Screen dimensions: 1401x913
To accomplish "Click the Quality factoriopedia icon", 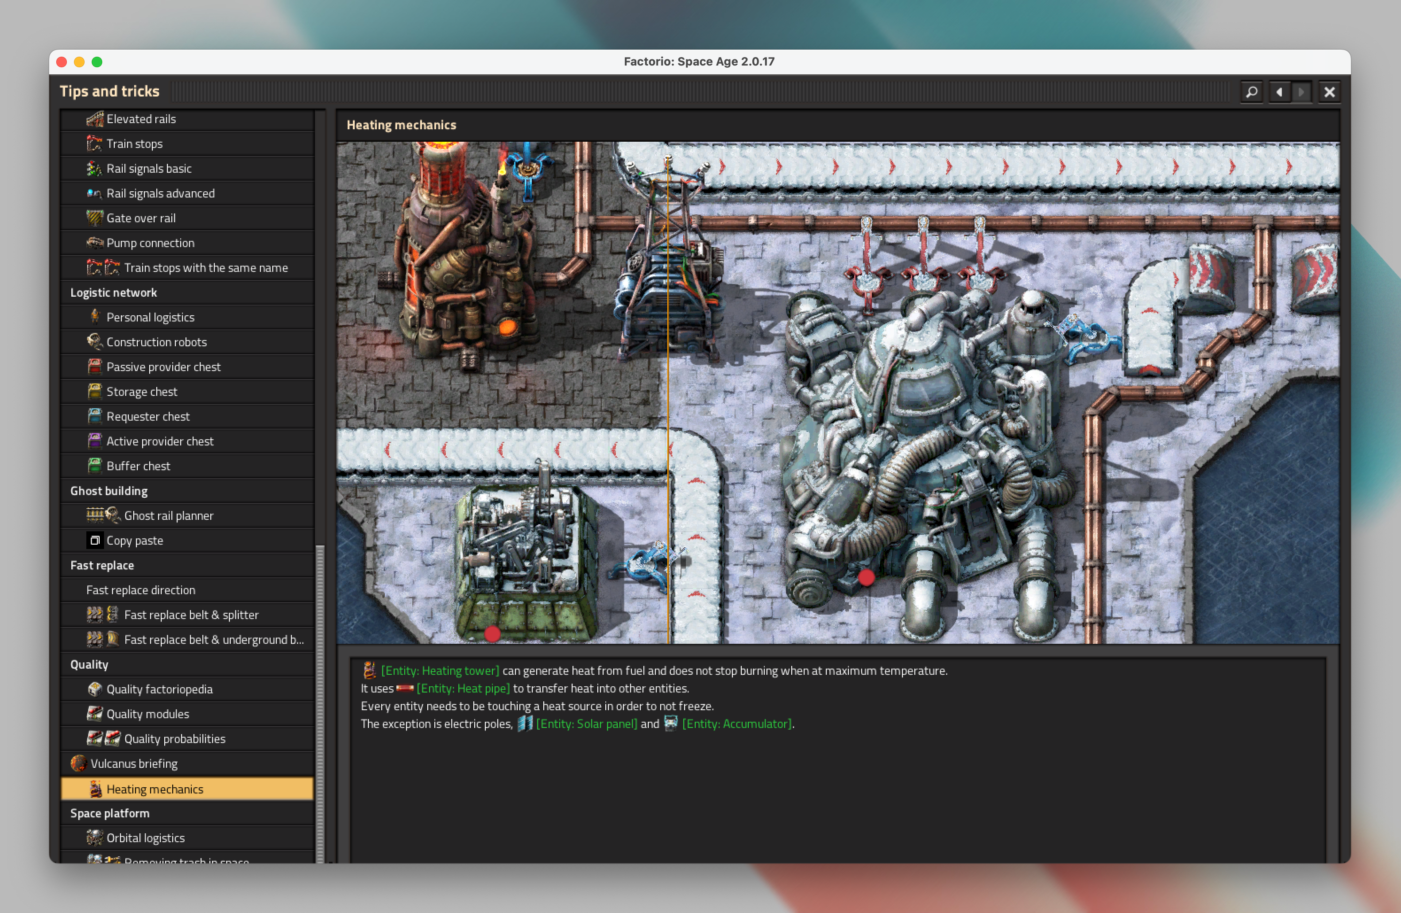I will (95, 689).
